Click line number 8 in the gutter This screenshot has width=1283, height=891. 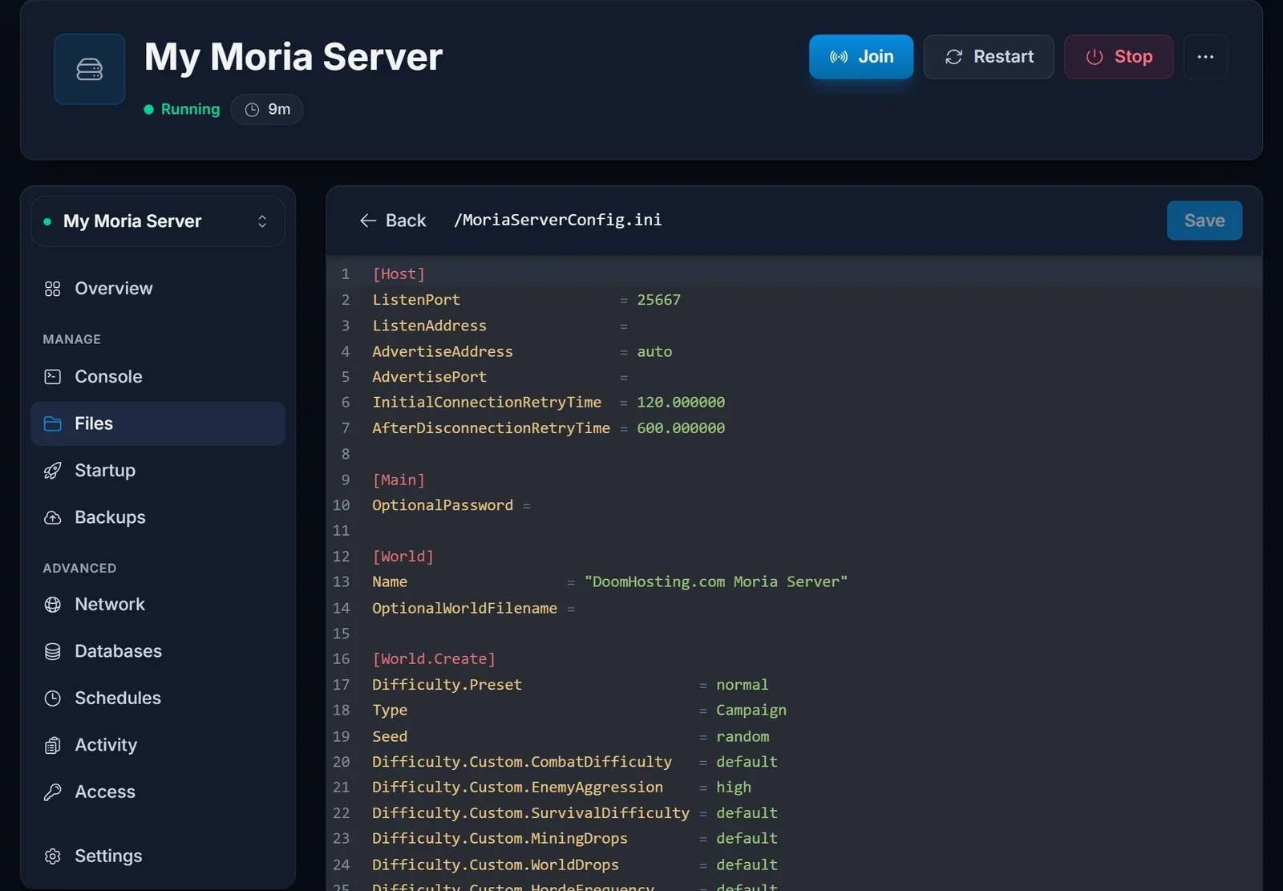point(346,454)
